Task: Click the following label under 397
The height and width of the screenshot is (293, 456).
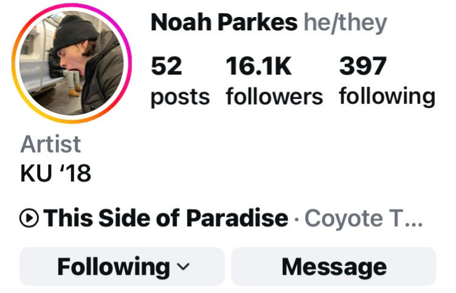Action: [387, 97]
